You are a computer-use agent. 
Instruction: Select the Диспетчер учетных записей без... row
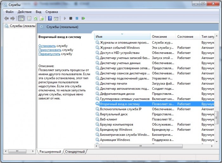154,58
